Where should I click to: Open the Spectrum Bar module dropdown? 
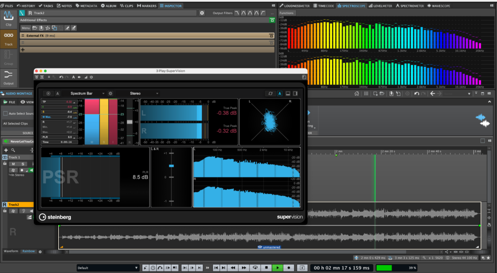click(x=85, y=94)
